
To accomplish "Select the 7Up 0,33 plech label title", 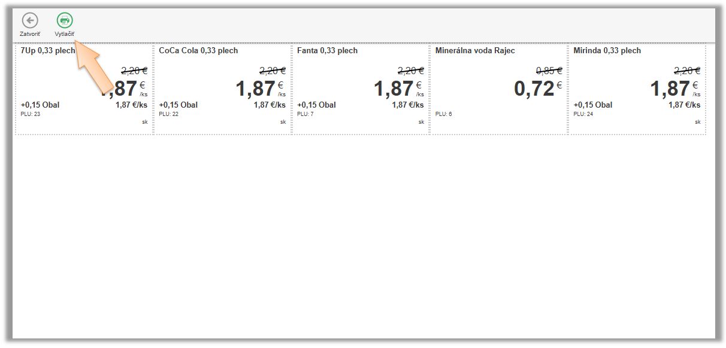I will point(47,51).
